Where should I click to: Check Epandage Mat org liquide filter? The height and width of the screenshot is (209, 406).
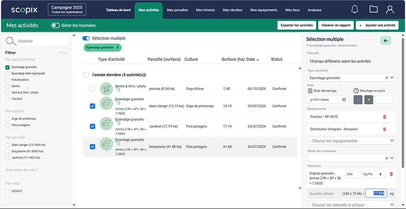point(7,74)
